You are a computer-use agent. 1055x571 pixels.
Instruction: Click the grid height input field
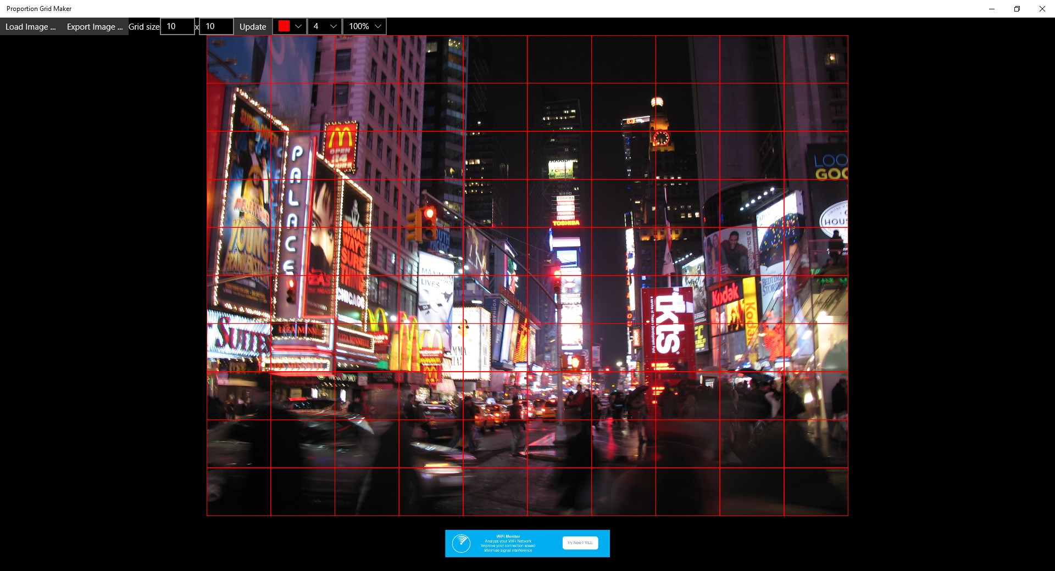point(215,26)
